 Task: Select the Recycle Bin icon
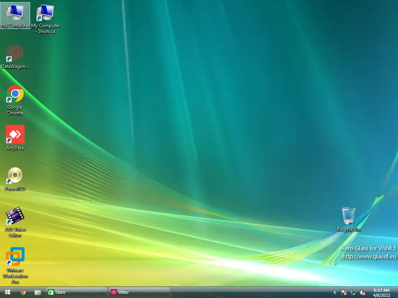(349, 220)
